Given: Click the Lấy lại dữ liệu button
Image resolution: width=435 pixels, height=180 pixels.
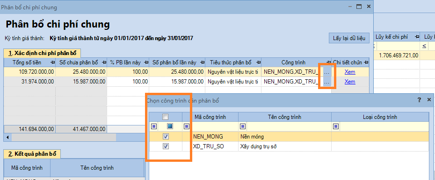Looking at the screenshot, I should (349, 38).
